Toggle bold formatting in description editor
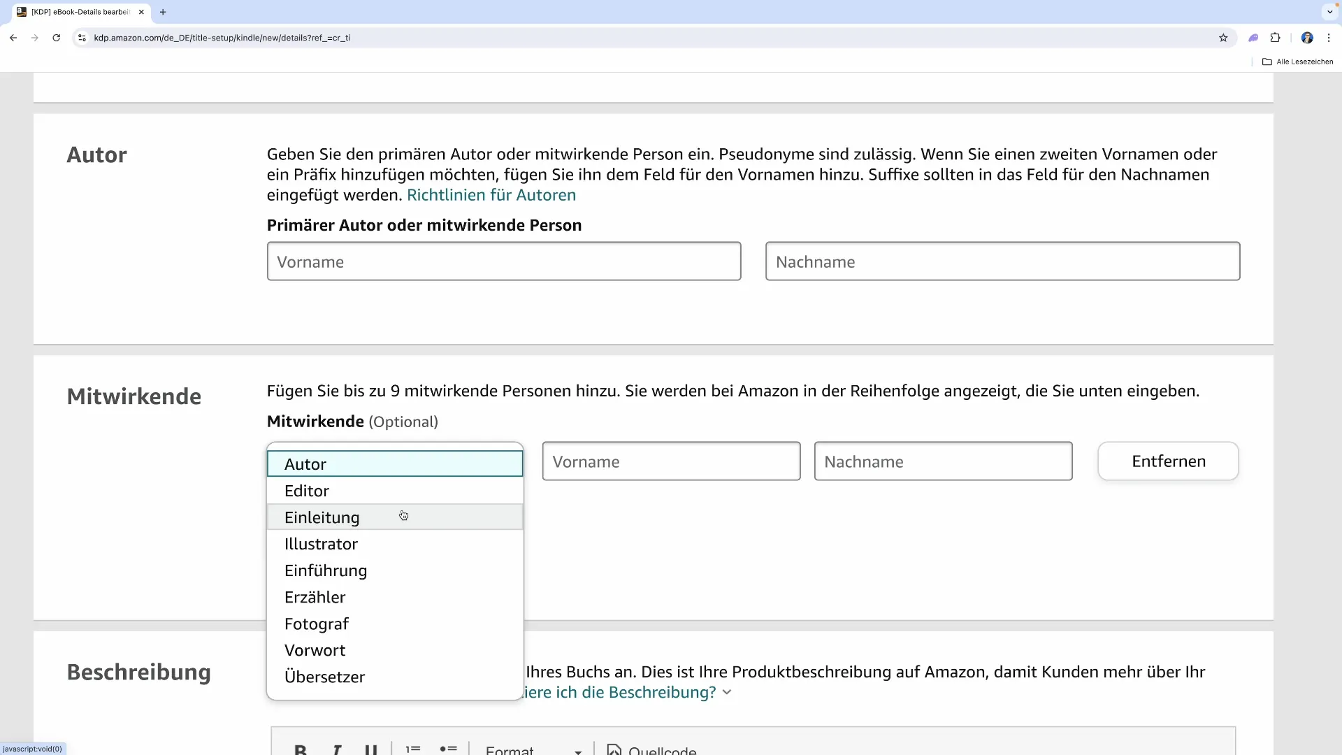This screenshot has height=755, width=1342. tap(301, 749)
